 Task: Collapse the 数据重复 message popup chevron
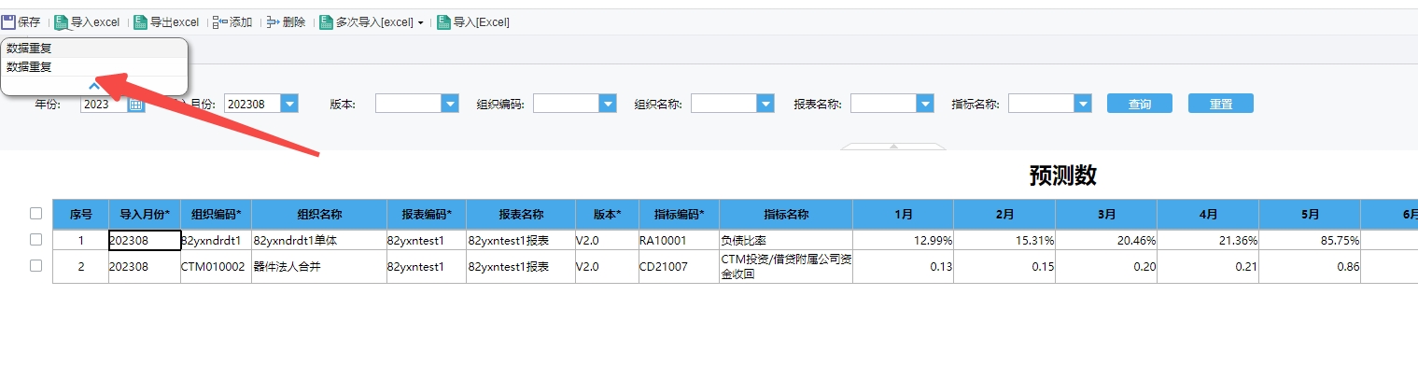pos(94,85)
